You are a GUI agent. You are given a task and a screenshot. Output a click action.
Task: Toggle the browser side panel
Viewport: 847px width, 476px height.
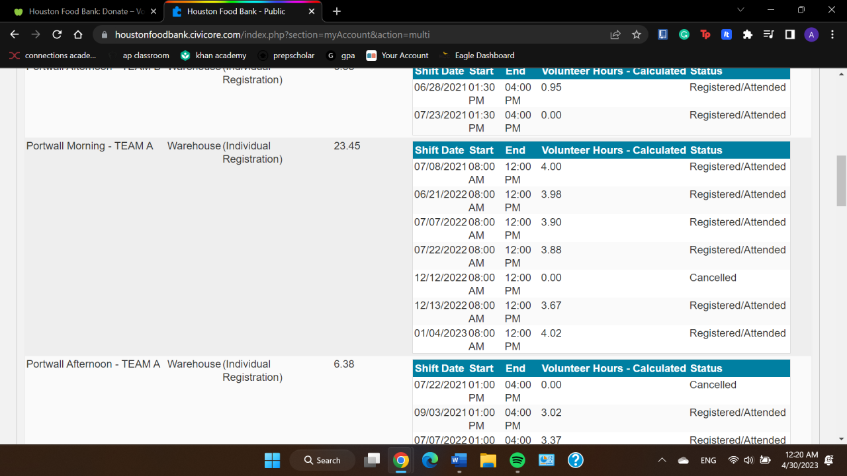[x=790, y=34]
